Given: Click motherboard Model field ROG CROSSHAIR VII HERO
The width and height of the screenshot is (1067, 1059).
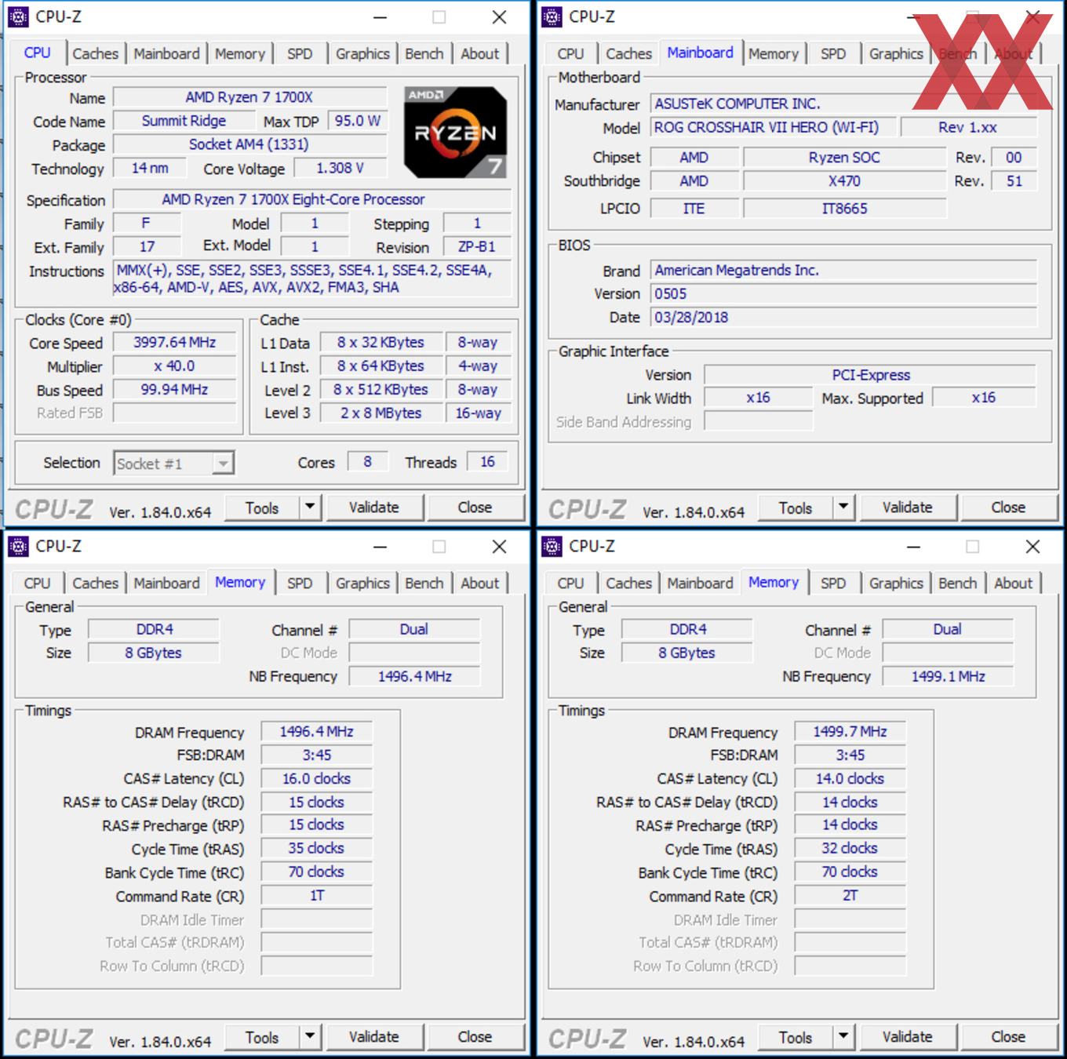Looking at the screenshot, I should point(772,127).
